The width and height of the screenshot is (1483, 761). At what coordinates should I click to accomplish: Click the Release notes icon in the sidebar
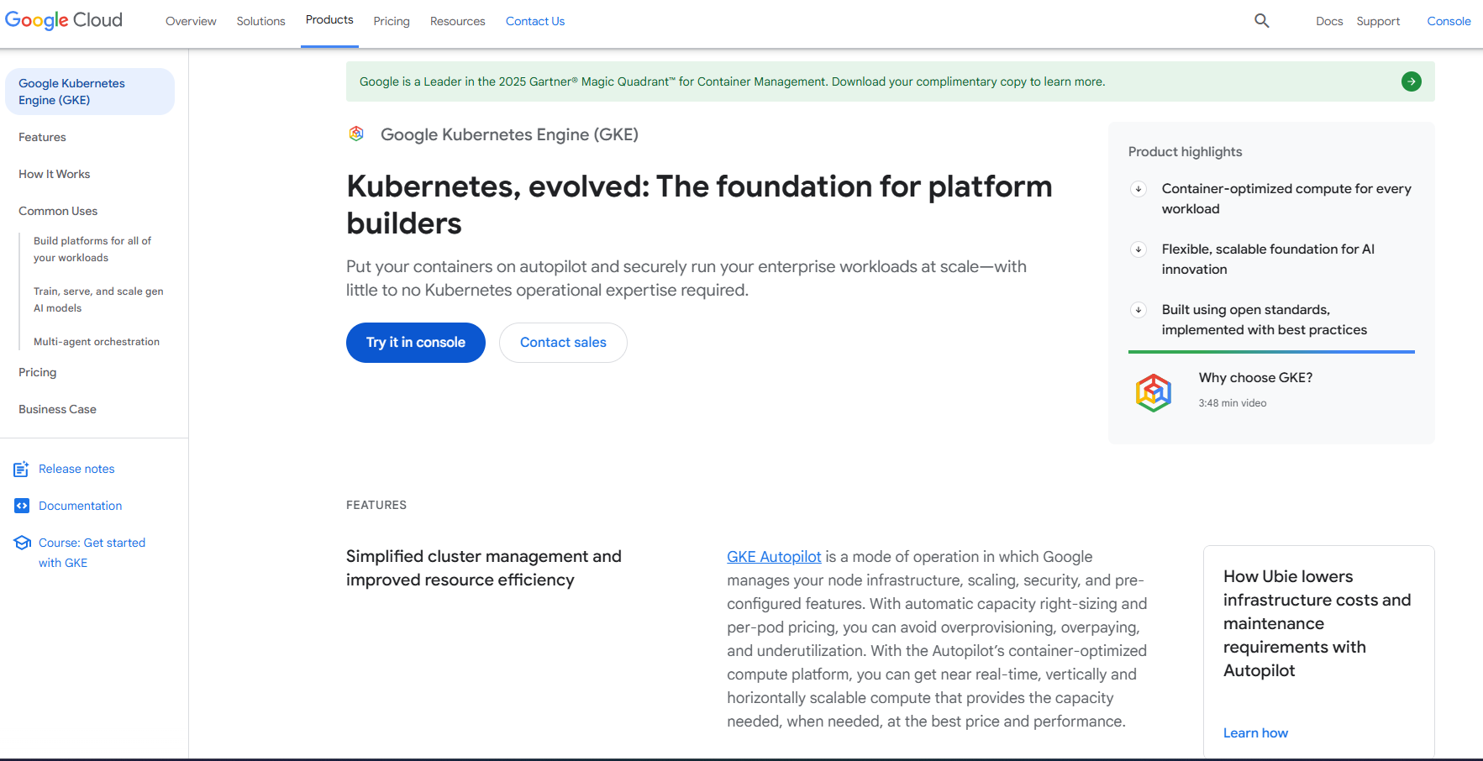[x=21, y=469]
